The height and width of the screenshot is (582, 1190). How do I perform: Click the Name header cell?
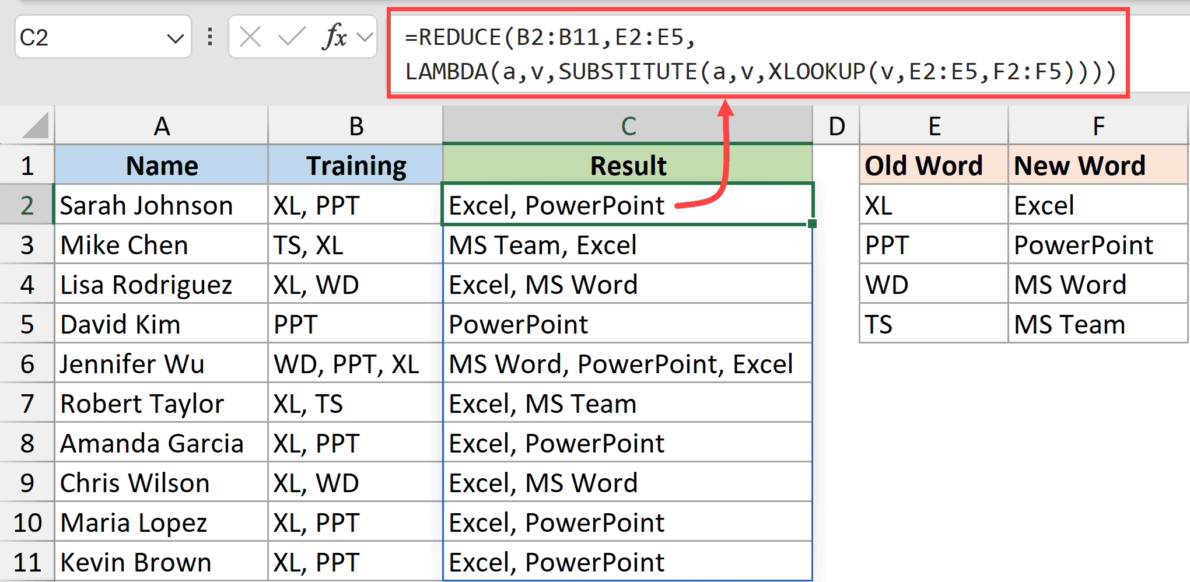click(161, 165)
